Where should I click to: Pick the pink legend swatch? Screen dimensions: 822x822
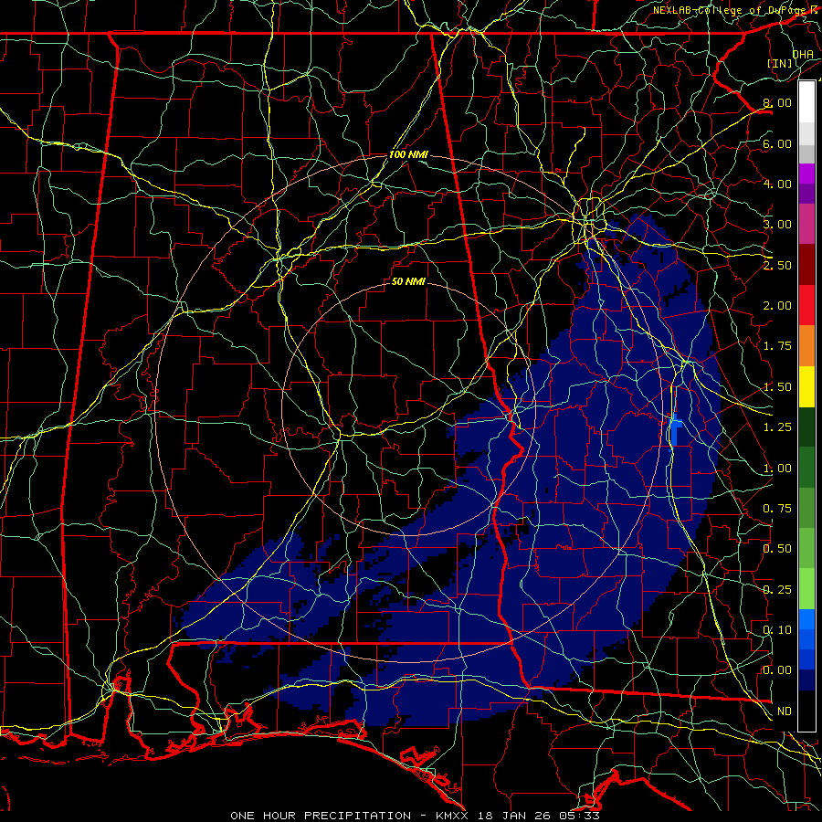(x=806, y=224)
